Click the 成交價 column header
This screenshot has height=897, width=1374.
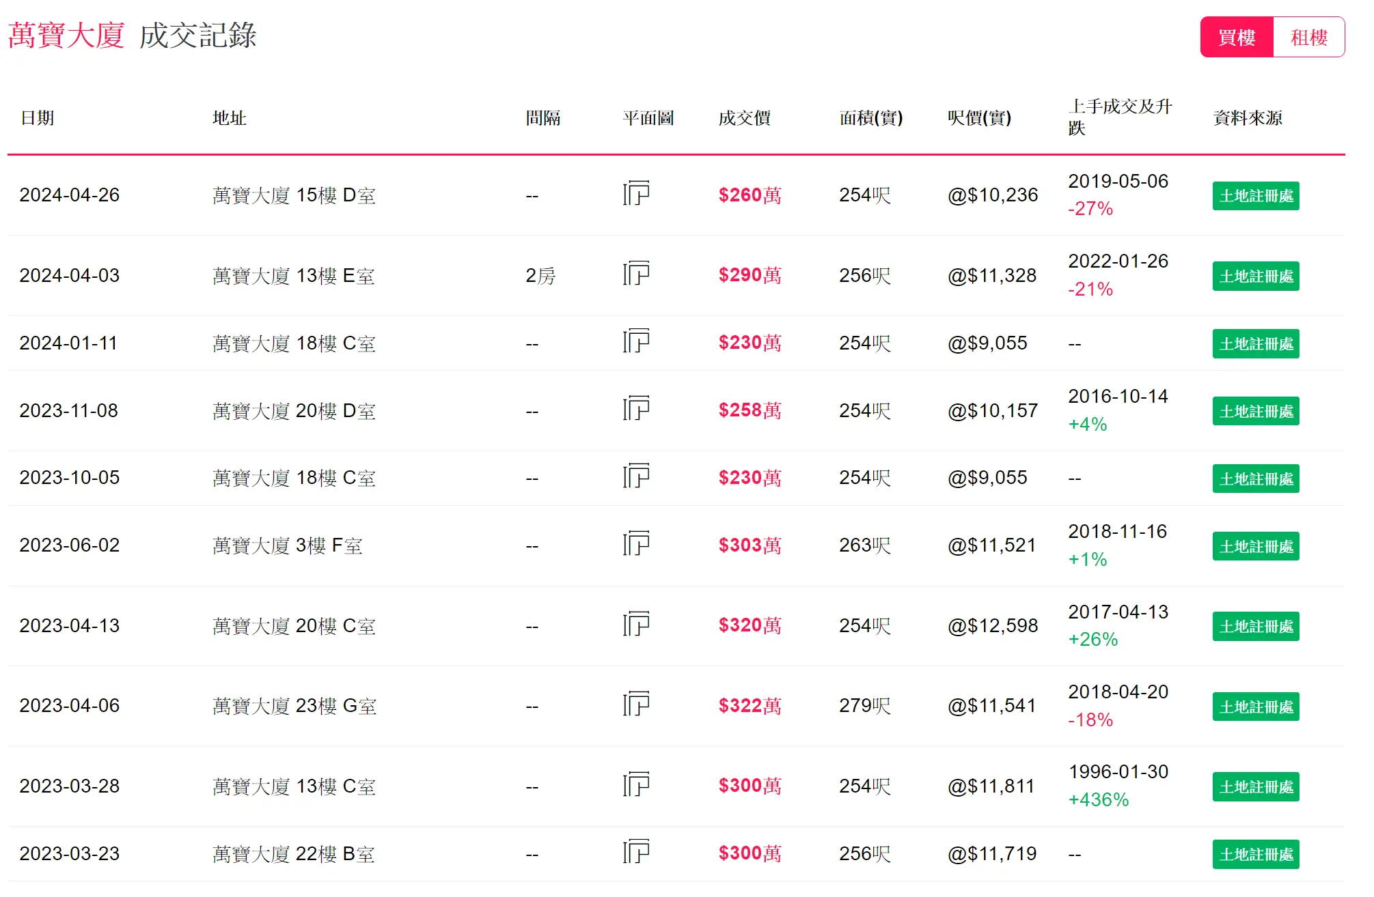744,118
